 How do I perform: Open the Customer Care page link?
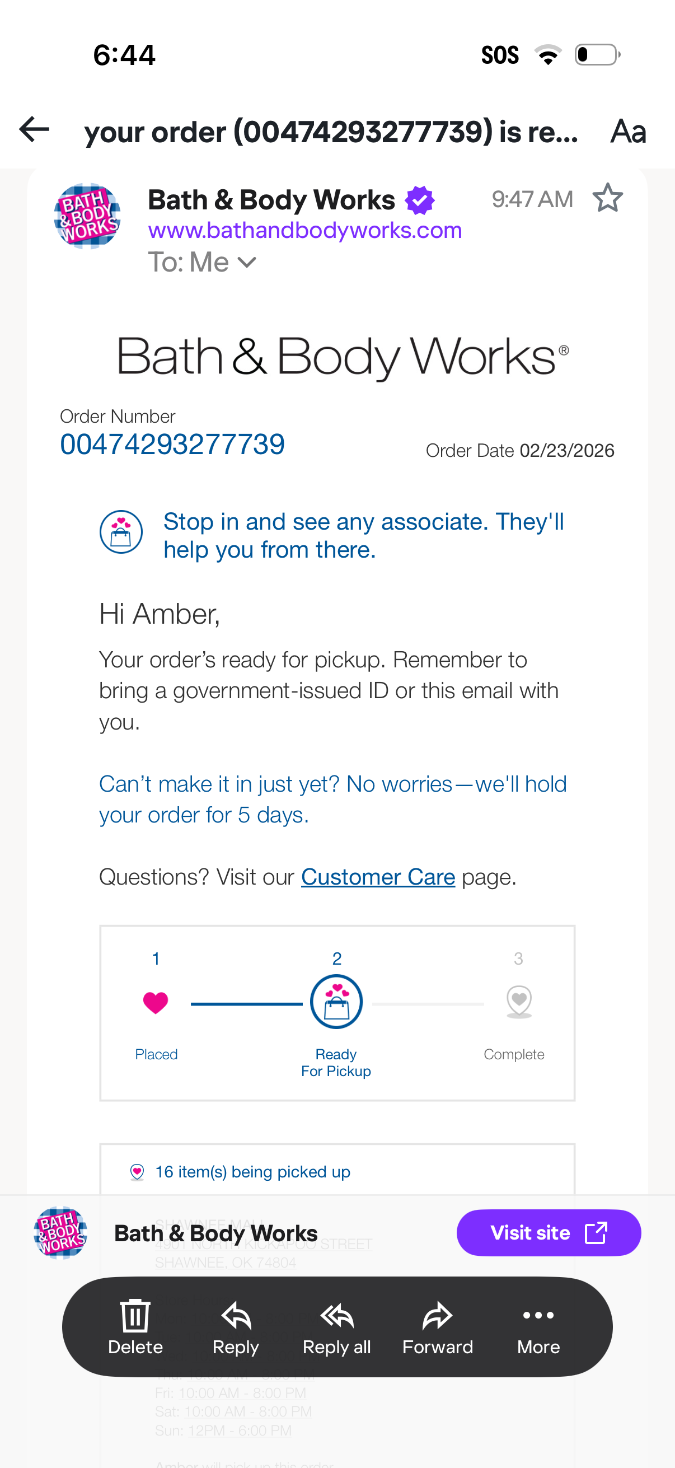tap(378, 876)
